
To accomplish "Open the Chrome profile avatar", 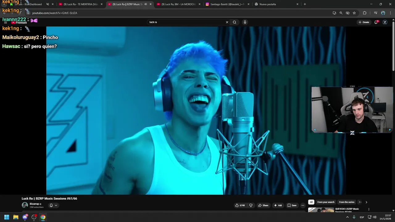I will (383, 13).
